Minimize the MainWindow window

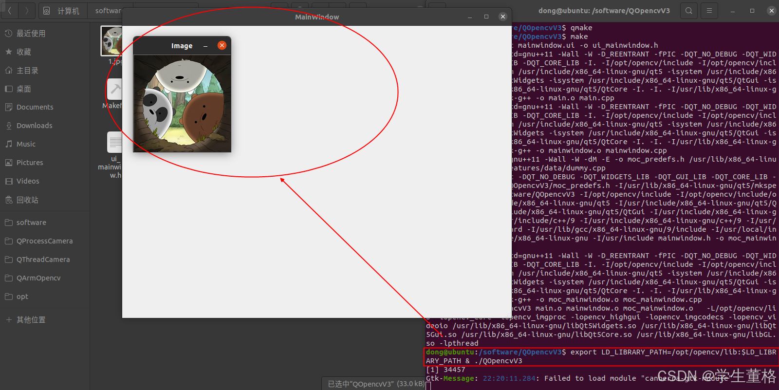click(470, 17)
